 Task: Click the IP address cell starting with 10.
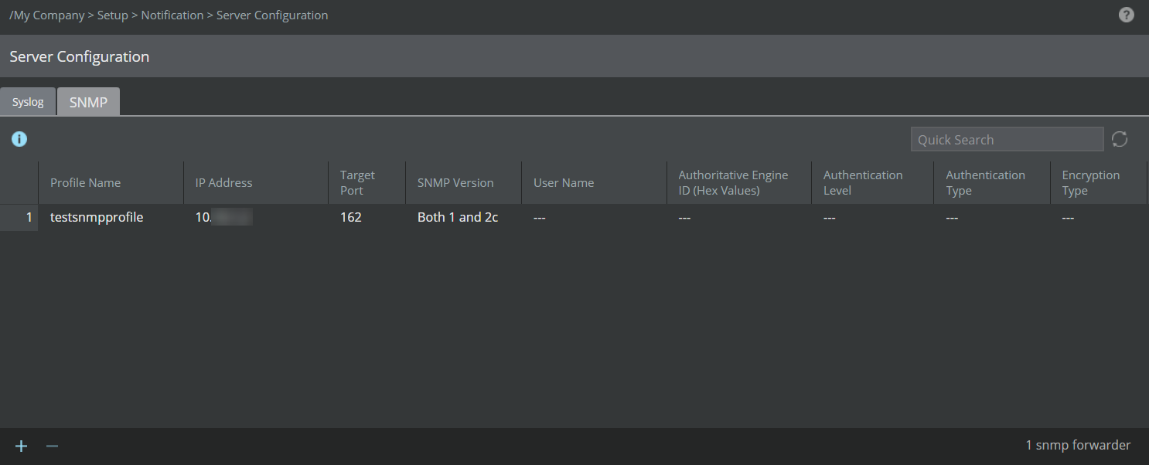tap(256, 218)
